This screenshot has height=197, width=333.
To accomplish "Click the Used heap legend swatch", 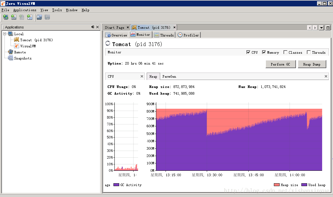I will (x=304, y=185).
